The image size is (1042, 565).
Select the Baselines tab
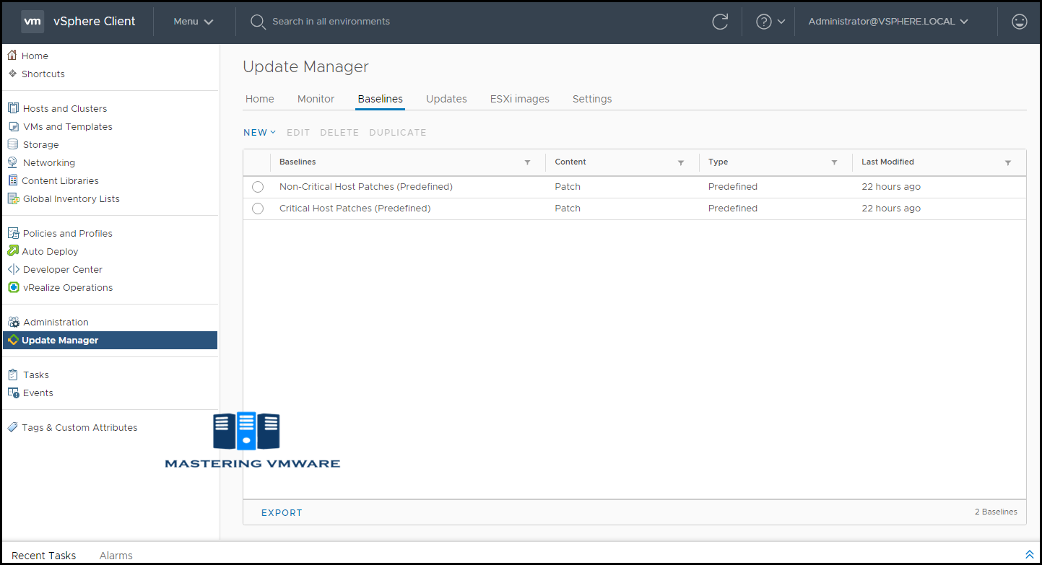coord(381,99)
